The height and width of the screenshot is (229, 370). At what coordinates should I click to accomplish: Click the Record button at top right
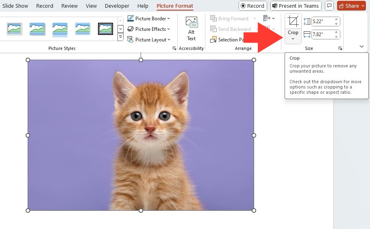pos(253,6)
